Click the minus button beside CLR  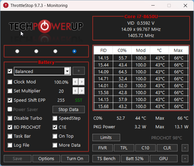pyautogui.click(x=185, y=148)
